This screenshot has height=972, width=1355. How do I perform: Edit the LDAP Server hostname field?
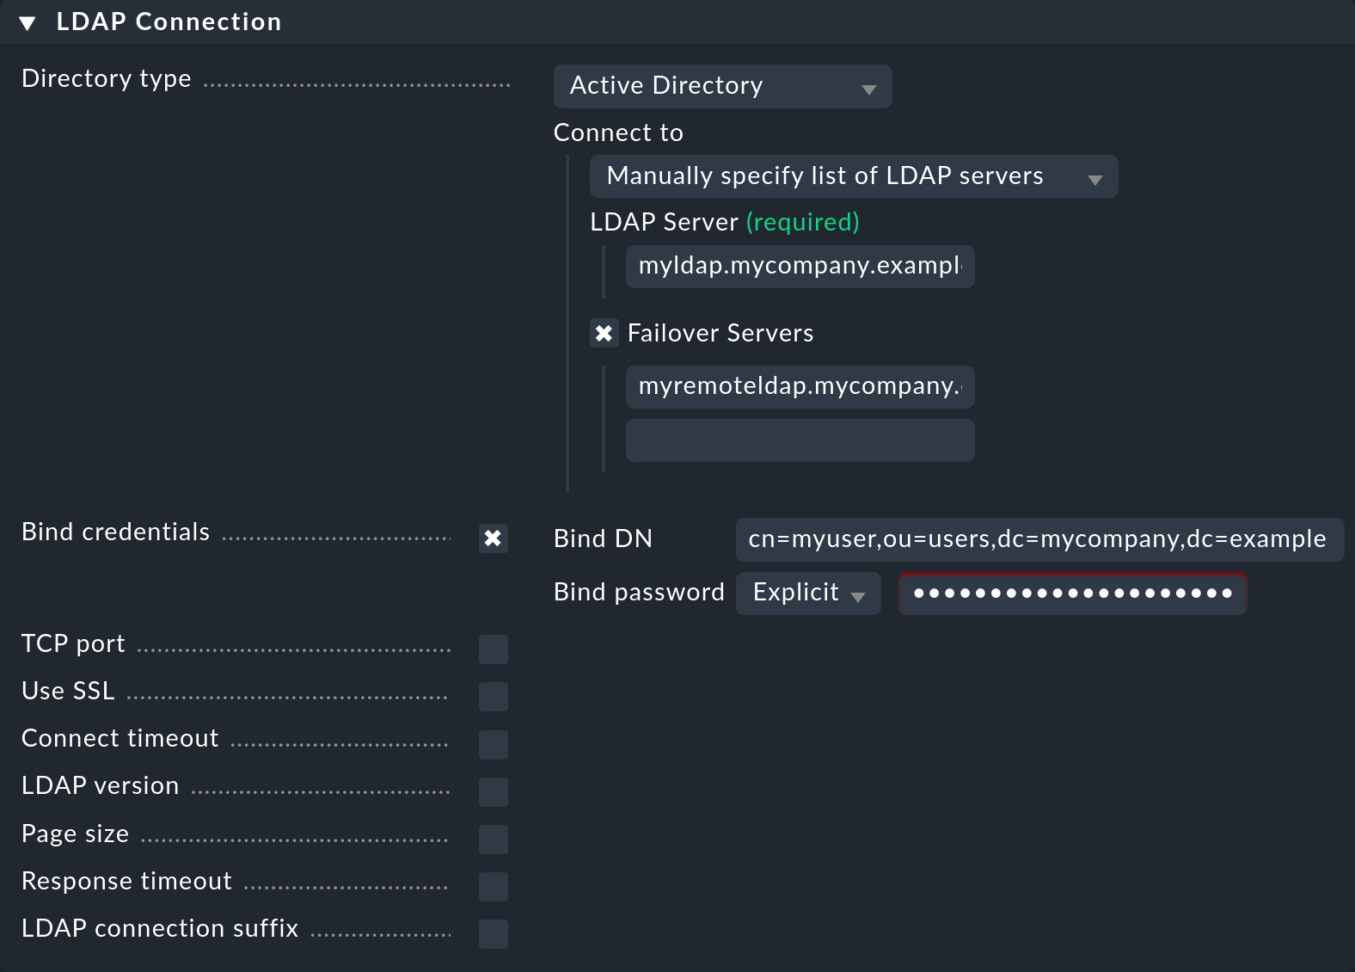pyautogui.click(x=800, y=267)
